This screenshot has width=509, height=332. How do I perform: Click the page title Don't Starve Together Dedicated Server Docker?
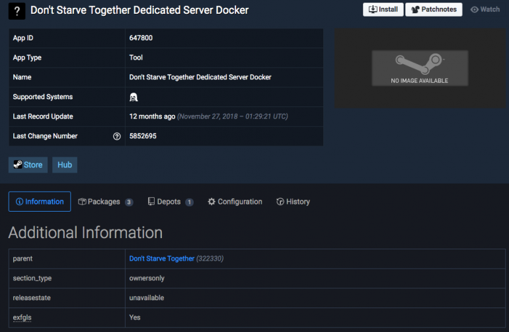point(139,11)
